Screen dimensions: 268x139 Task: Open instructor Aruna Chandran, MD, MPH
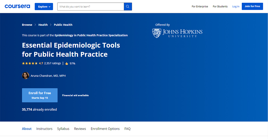pyautogui.click(x=48, y=76)
